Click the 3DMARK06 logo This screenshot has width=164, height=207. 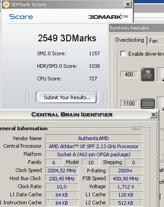point(108,17)
